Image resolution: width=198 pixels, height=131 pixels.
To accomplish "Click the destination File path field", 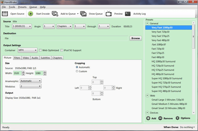I will tap(69, 38).
